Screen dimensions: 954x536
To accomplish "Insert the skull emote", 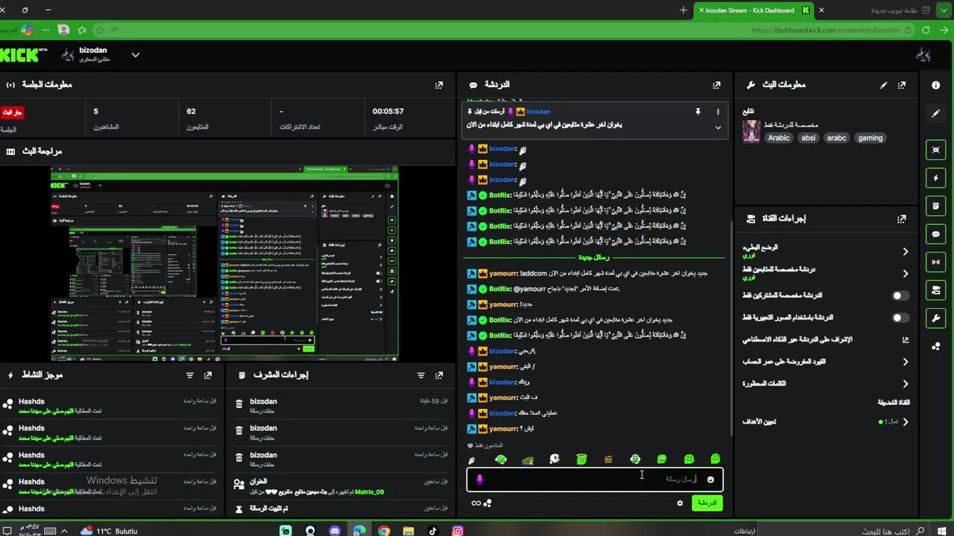I will (x=555, y=459).
